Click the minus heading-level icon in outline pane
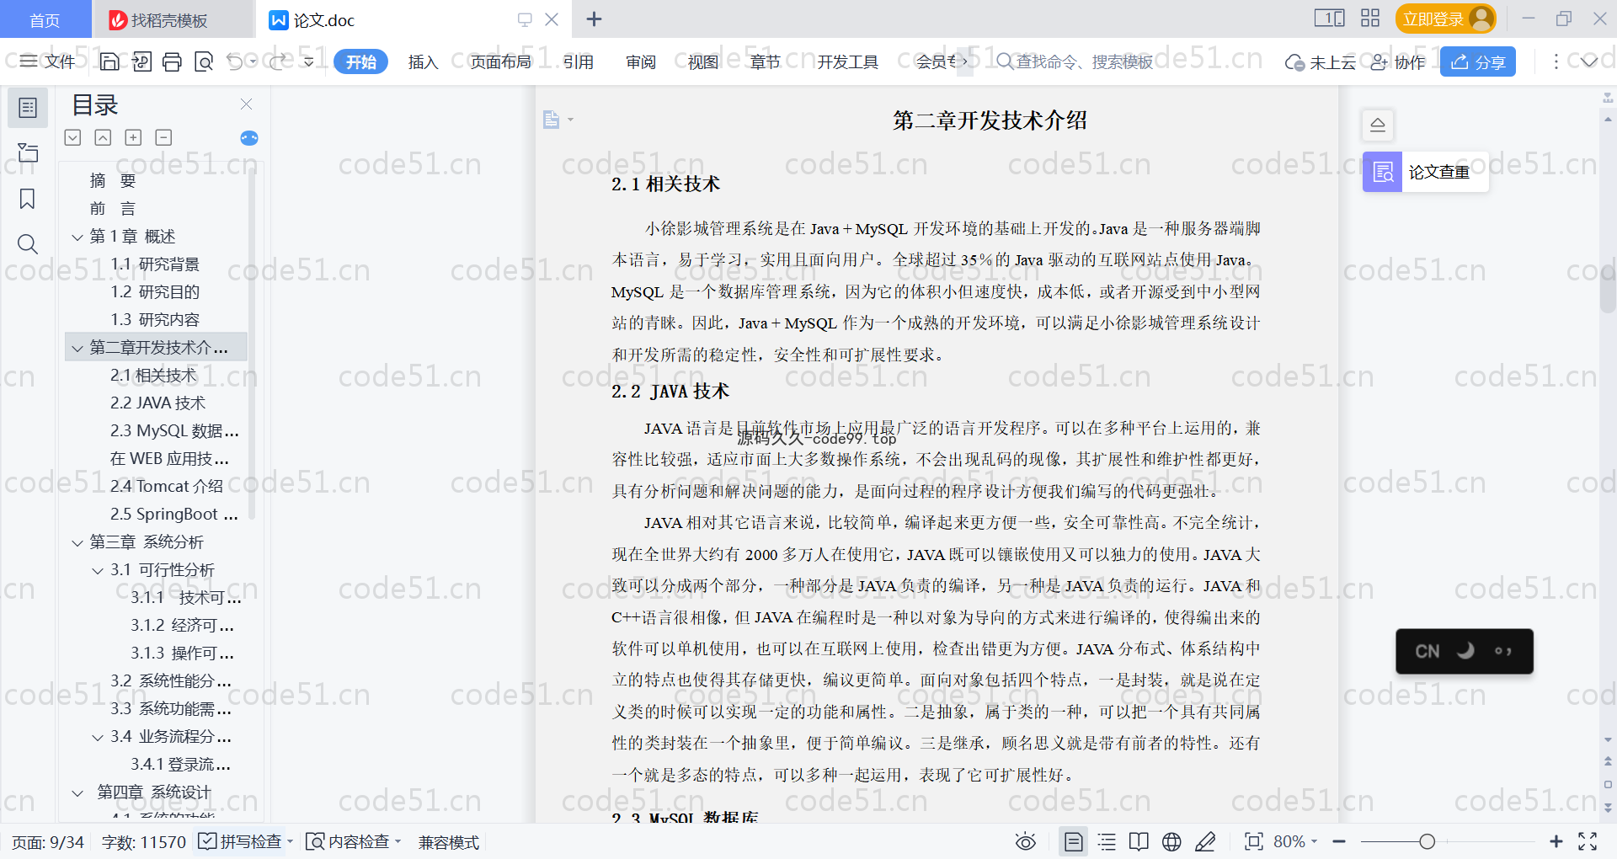Image resolution: width=1617 pixels, height=859 pixels. [x=164, y=137]
